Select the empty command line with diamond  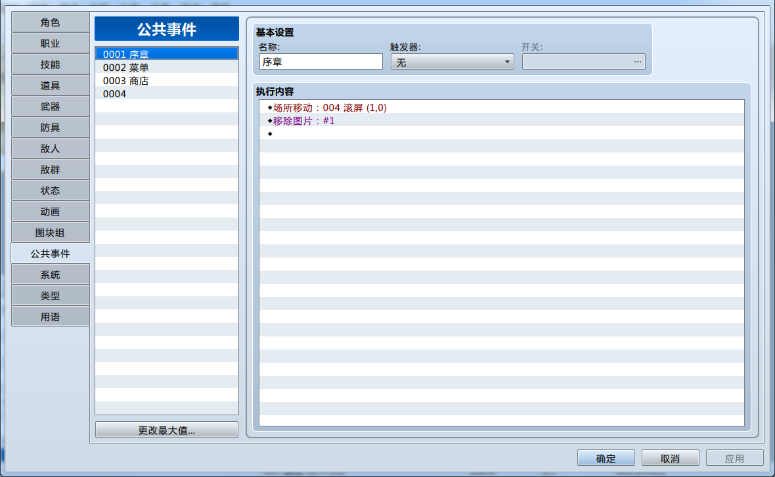tap(502, 133)
